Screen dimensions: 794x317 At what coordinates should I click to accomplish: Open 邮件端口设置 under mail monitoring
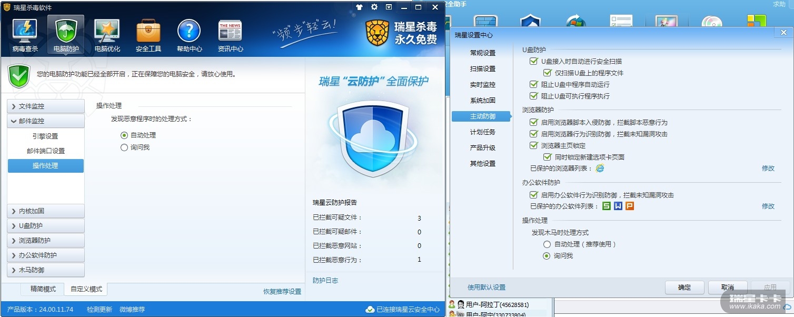pyautogui.click(x=46, y=151)
